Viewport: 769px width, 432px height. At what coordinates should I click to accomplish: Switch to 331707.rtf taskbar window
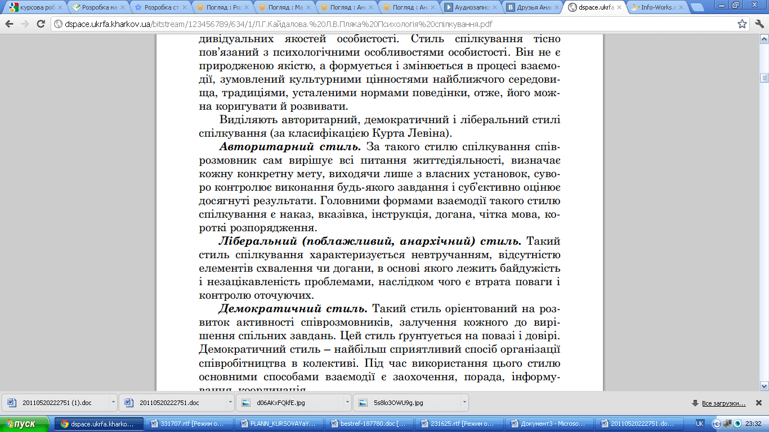tap(190, 424)
